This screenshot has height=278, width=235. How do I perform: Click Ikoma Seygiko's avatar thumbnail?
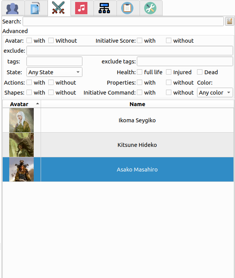point(21,120)
